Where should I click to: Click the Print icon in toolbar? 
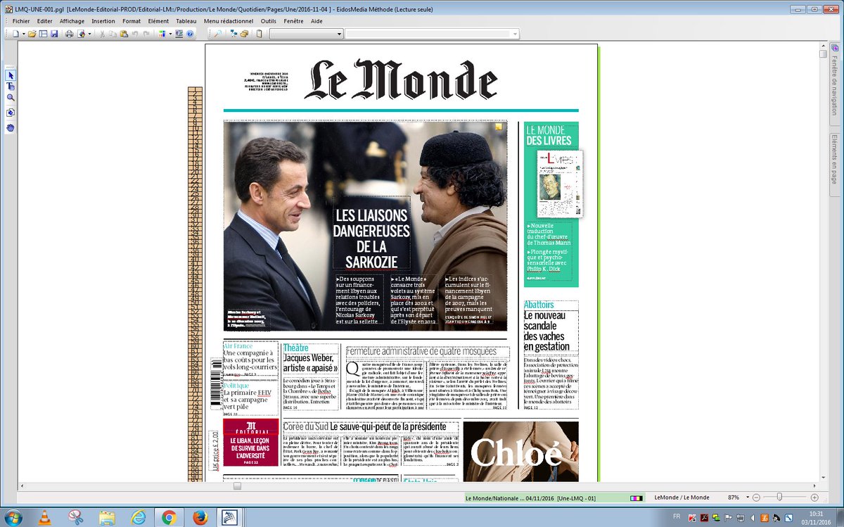[69, 34]
